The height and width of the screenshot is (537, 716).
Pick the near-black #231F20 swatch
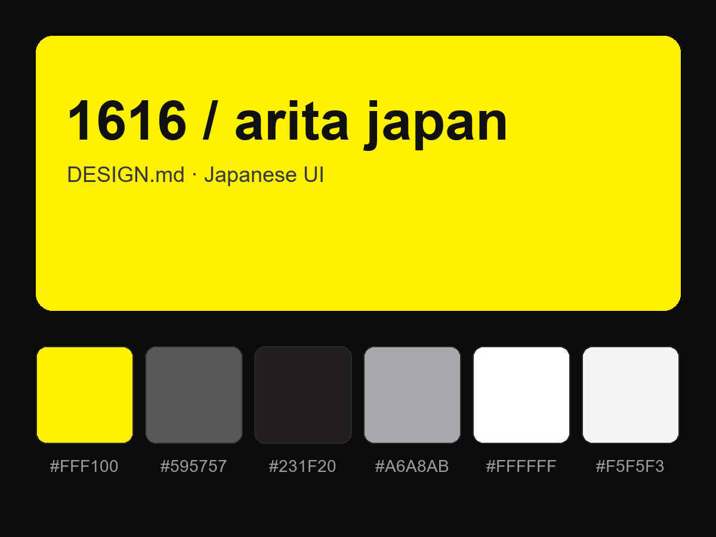pyautogui.click(x=303, y=395)
